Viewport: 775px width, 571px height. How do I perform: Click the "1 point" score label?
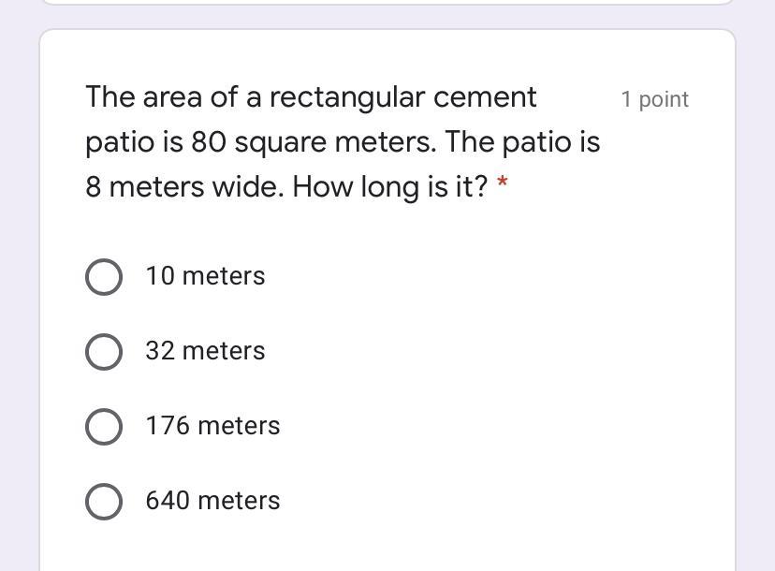(654, 99)
